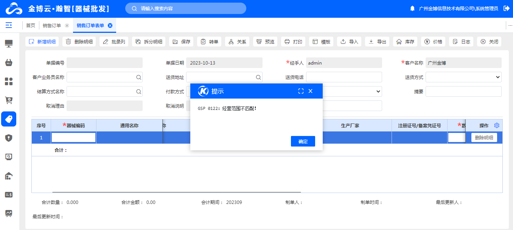The width and height of the screenshot is (513, 230).
Task: Click the 新增明细 toolbar button
Action: (x=42, y=42)
